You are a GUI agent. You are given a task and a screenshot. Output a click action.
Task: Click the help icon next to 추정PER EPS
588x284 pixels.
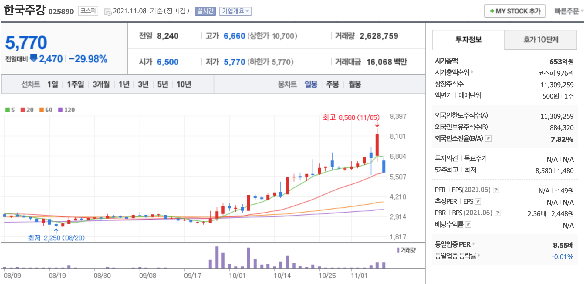point(478,201)
